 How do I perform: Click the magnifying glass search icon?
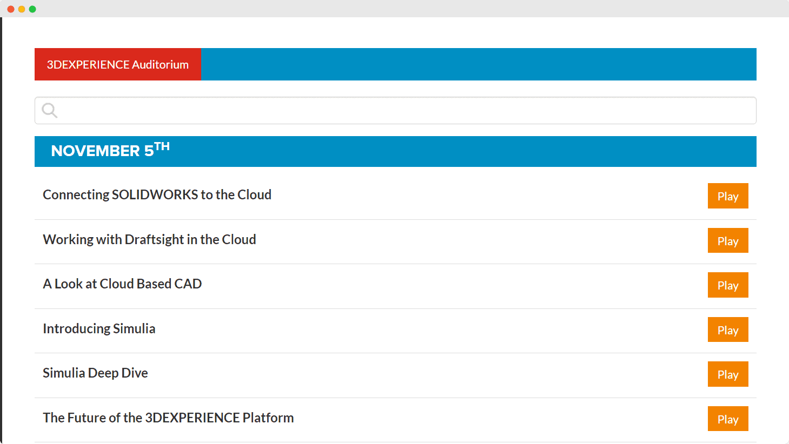pos(50,110)
